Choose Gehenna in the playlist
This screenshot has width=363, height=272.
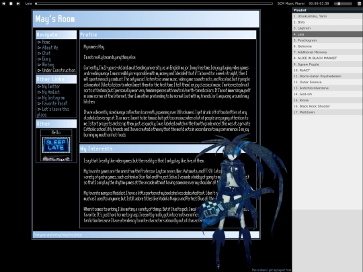[327, 46]
